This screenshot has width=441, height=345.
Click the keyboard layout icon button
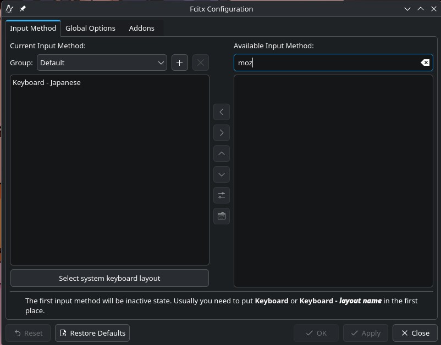pyautogui.click(x=222, y=216)
